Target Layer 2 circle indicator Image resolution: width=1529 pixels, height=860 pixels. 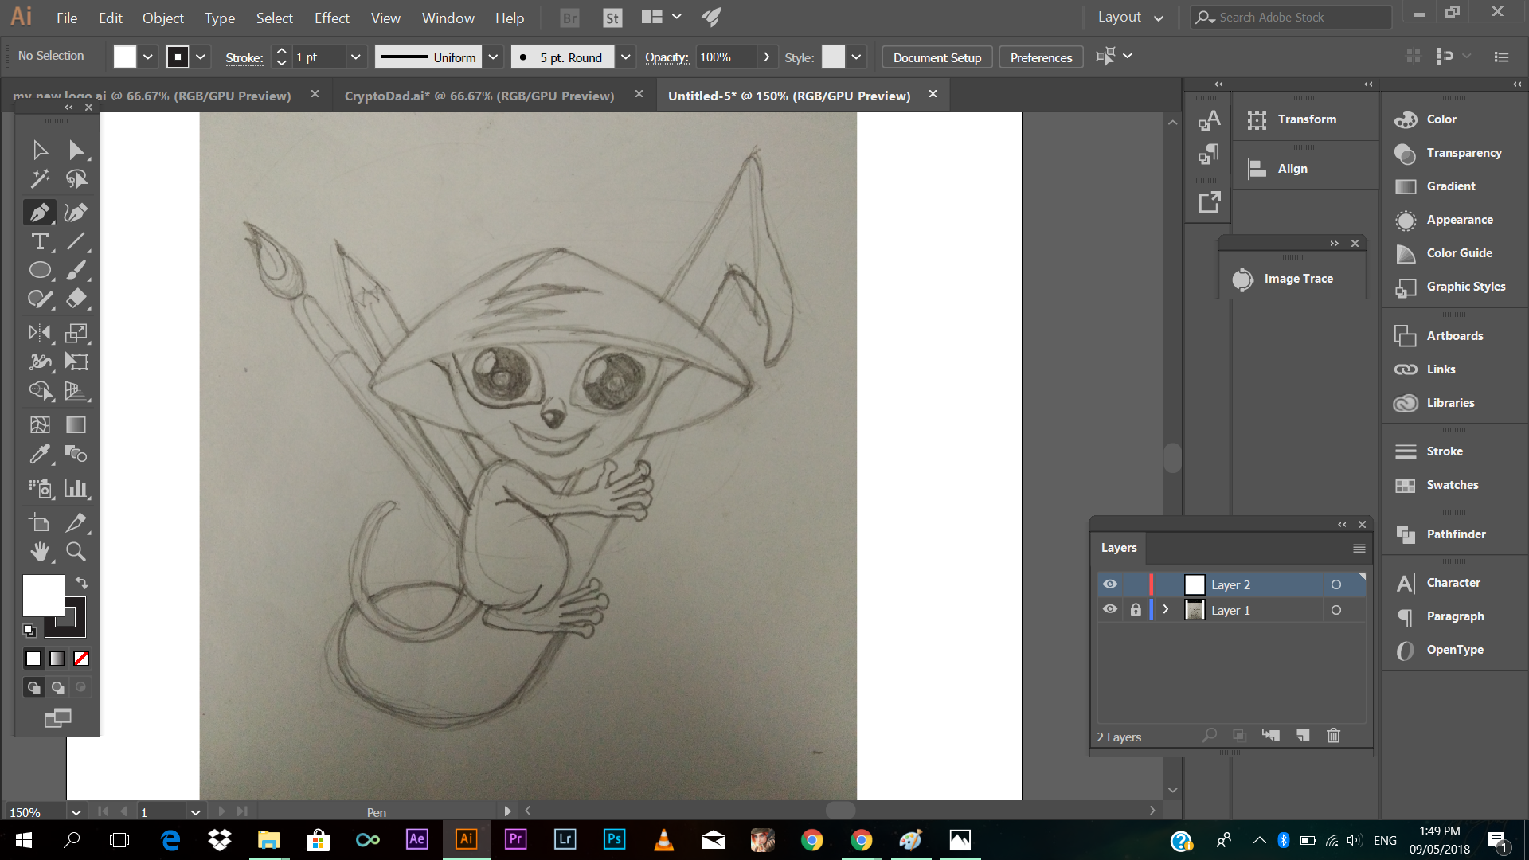pos(1336,584)
